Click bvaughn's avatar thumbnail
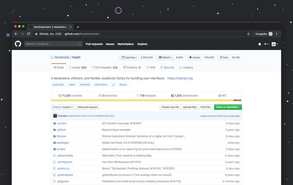 55,116
